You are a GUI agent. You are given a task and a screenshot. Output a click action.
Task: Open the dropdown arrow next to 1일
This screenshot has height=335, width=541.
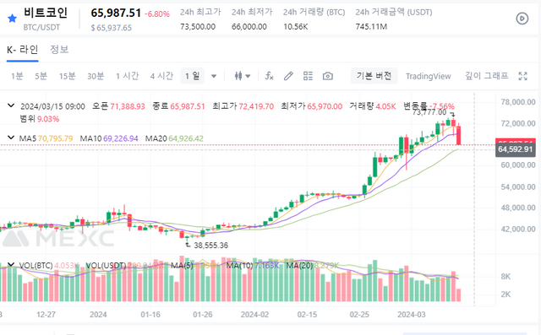[x=214, y=76]
